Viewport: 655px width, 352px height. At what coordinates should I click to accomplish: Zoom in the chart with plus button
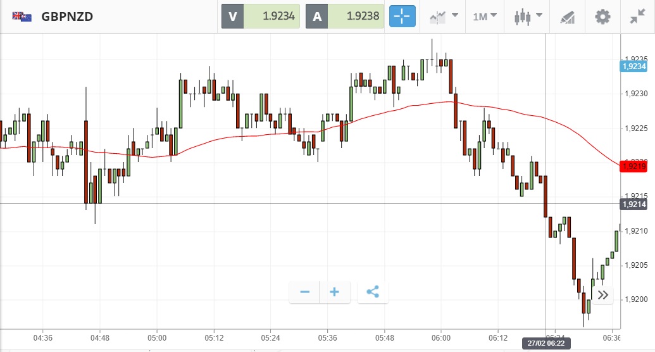point(335,292)
